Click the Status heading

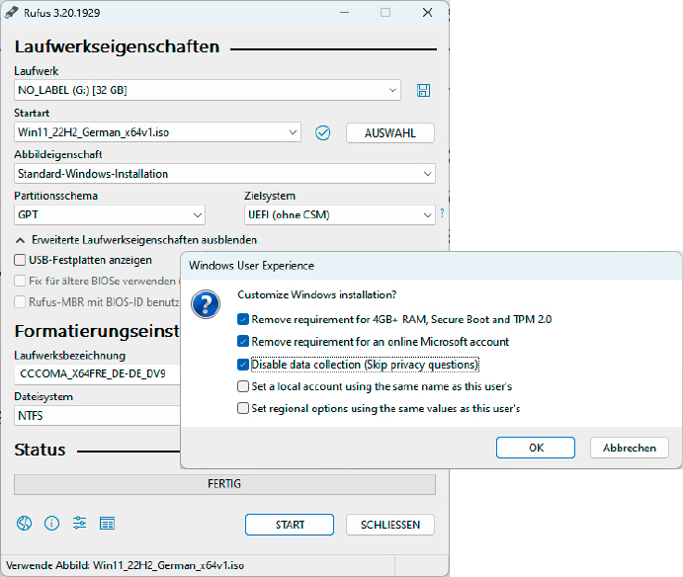40,450
